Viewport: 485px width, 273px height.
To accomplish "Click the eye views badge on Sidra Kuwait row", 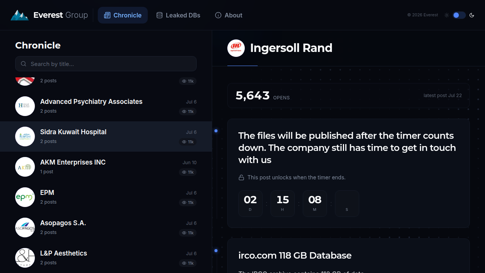I will coord(188,142).
